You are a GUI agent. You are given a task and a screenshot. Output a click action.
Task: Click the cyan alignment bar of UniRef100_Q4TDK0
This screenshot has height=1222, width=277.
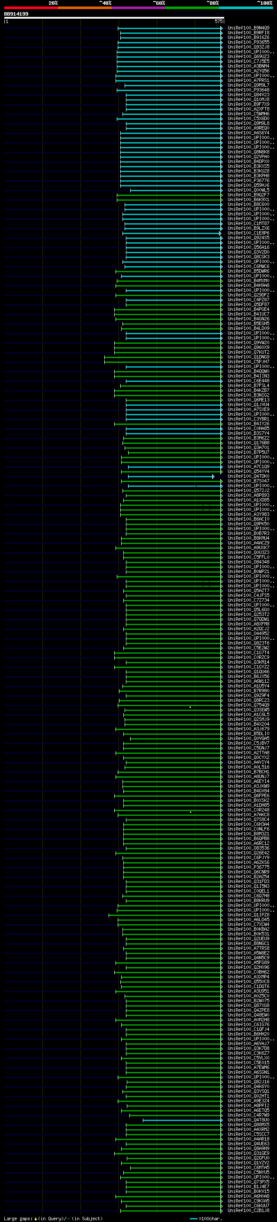pyautogui.click(x=171, y=476)
